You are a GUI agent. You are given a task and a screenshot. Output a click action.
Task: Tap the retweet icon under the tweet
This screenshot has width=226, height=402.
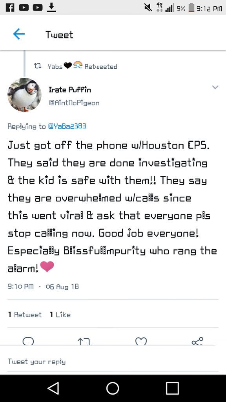coord(85,342)
